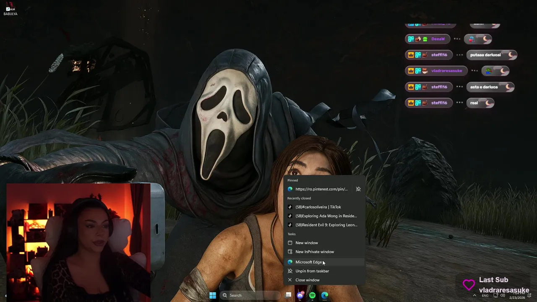Click the Last Sub heart icon
Image resolution: width=537 pixels, height=302 pixels.
tap(469, 285)
